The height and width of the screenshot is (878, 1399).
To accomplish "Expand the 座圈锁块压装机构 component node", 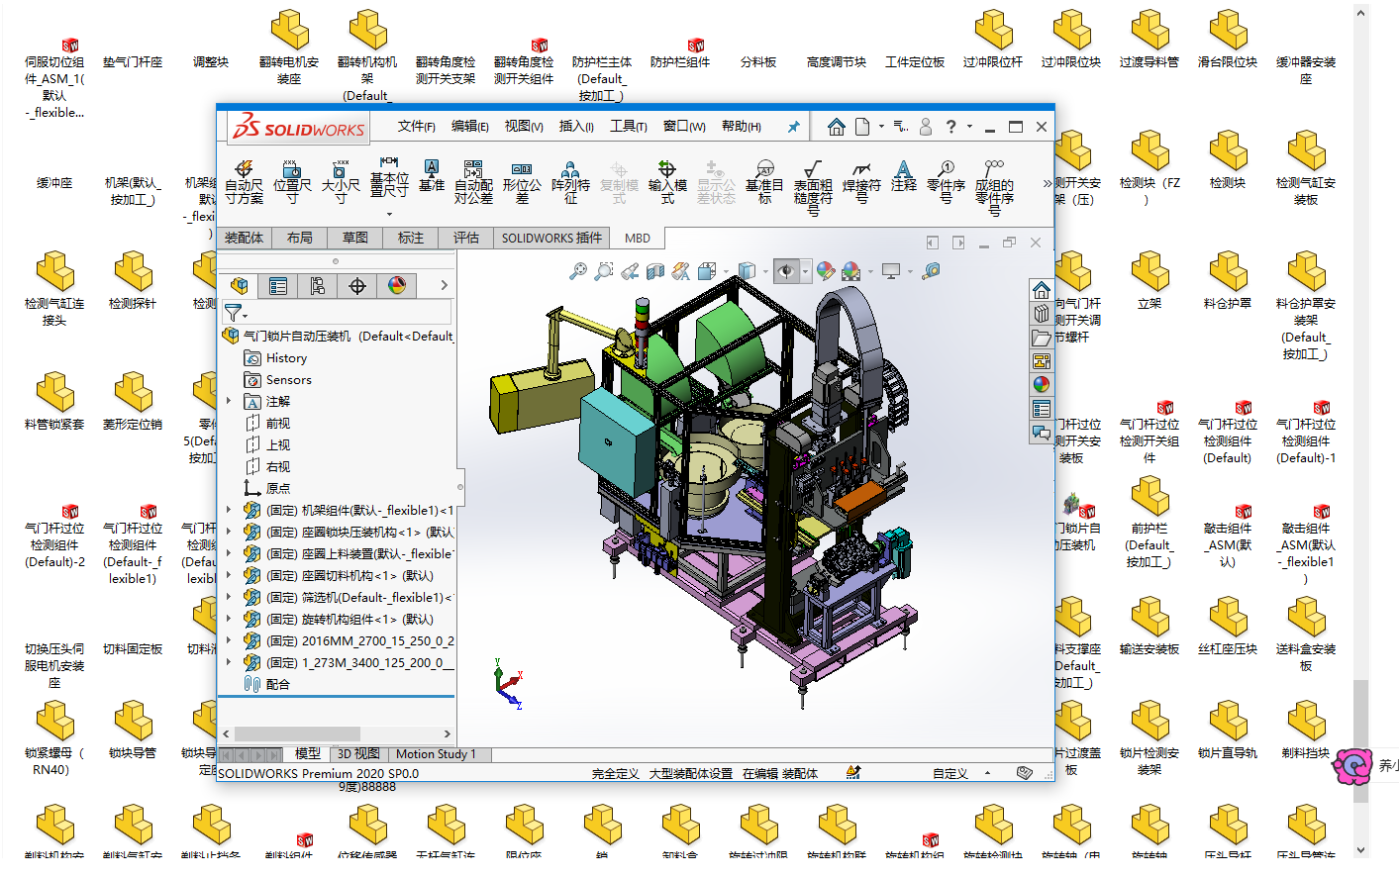I will pos(229,532).
